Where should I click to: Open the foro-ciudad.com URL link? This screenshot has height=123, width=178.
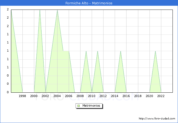pos(157,119)
